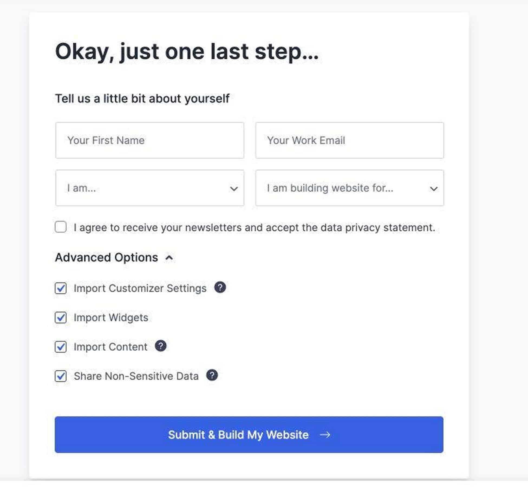Click the arrow icon in Submit button
This screenshot has height=492, width=528.
pos(325,435)
